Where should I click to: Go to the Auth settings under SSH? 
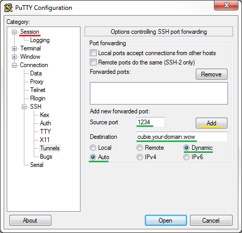tap(46, 123)
